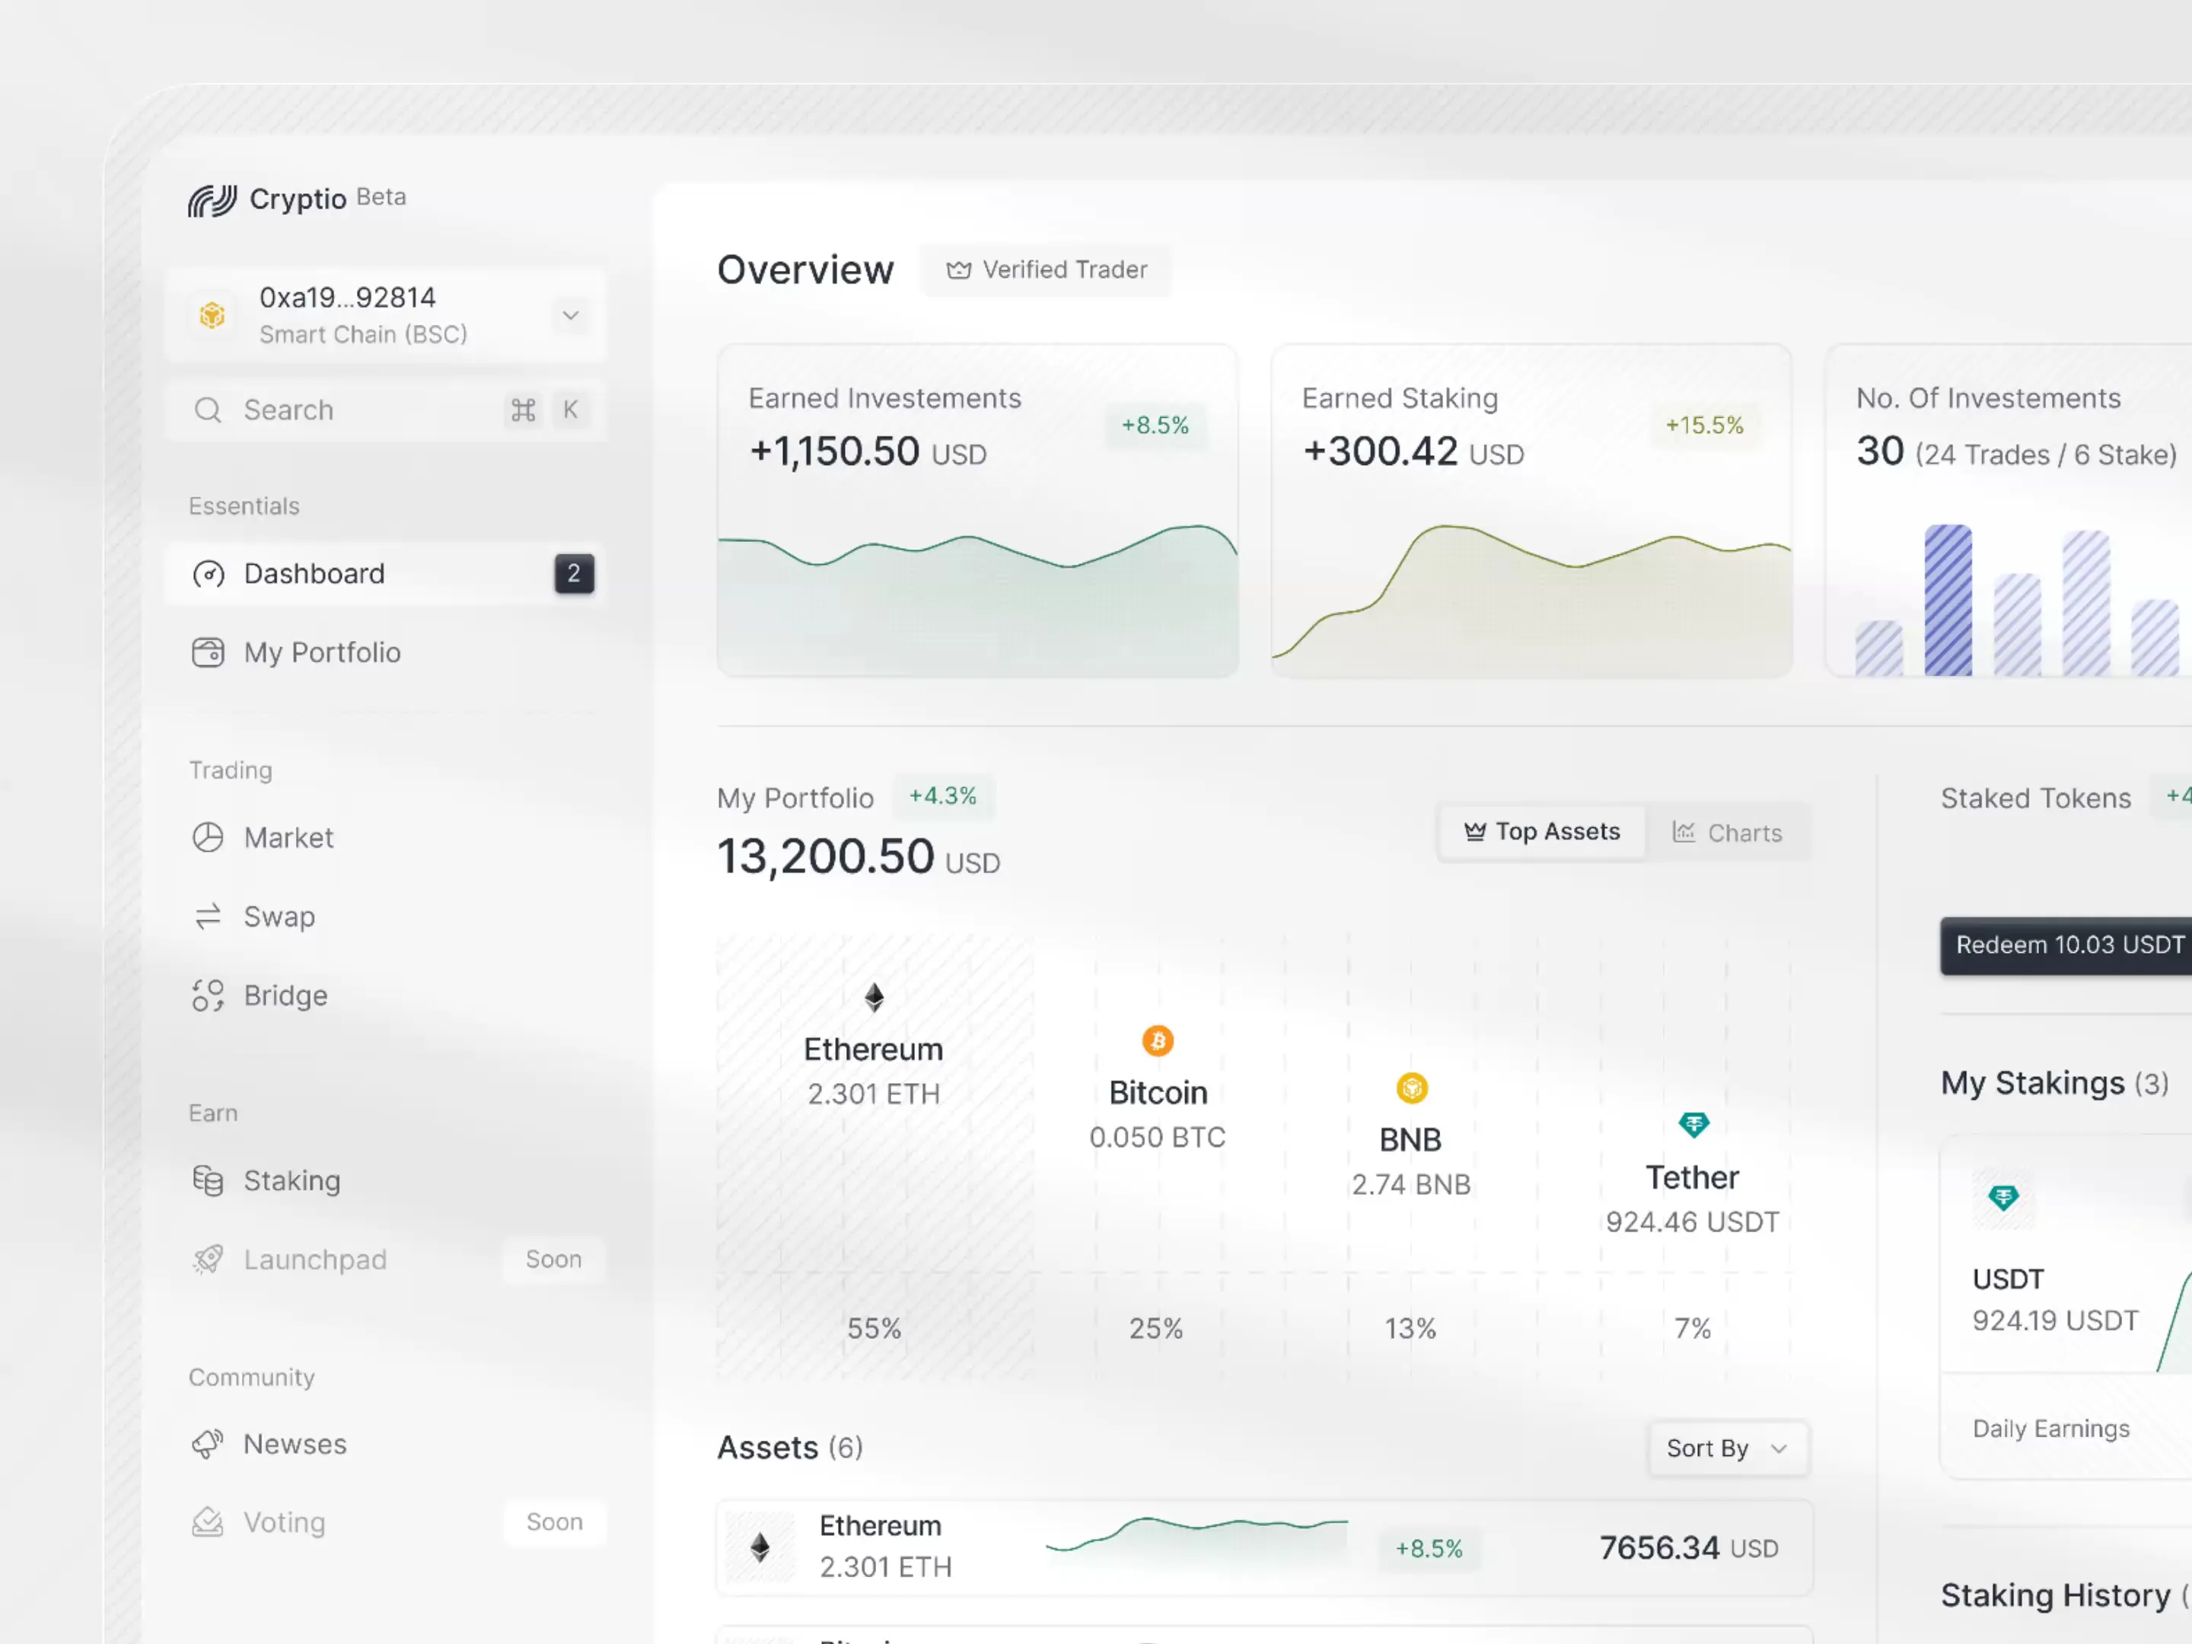The height and width of the screenshot is (1644, 2192).
Task: Open the Verified Trader badge
Action: click(x=1047, y=269)
